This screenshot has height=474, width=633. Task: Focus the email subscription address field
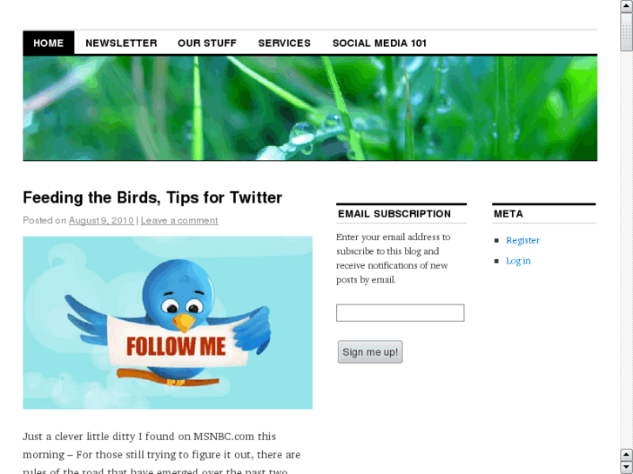pyautogui.click(x=400, y=312)
